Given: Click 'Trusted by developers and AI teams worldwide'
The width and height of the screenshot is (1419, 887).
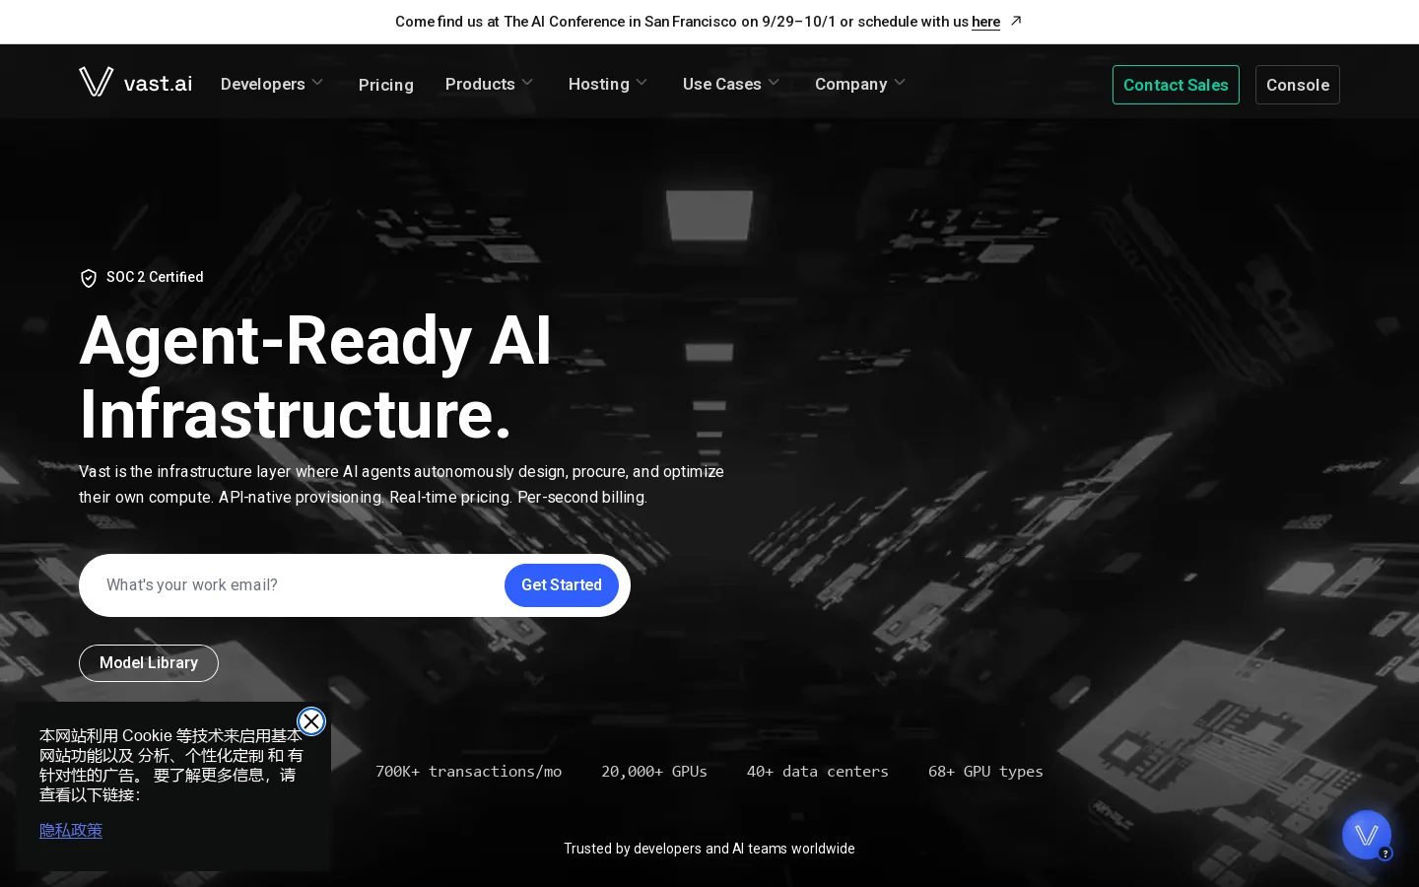Looking at the screenshot, I should click(709, 849).
